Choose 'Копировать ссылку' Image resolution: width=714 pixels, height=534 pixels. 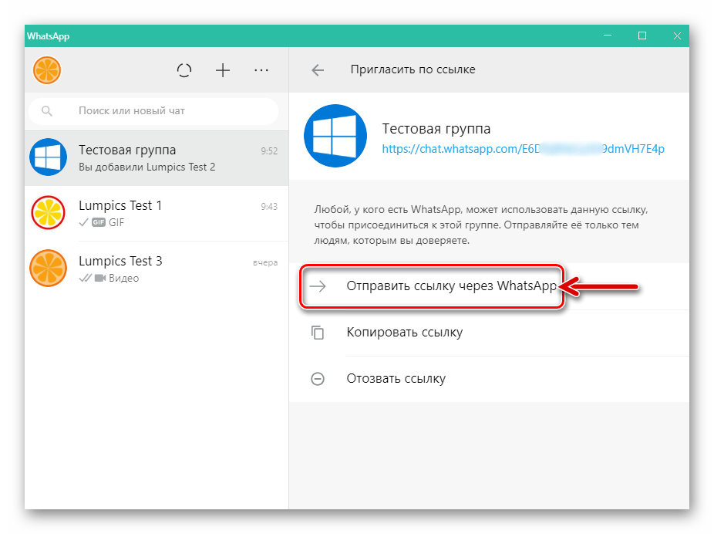489,333
